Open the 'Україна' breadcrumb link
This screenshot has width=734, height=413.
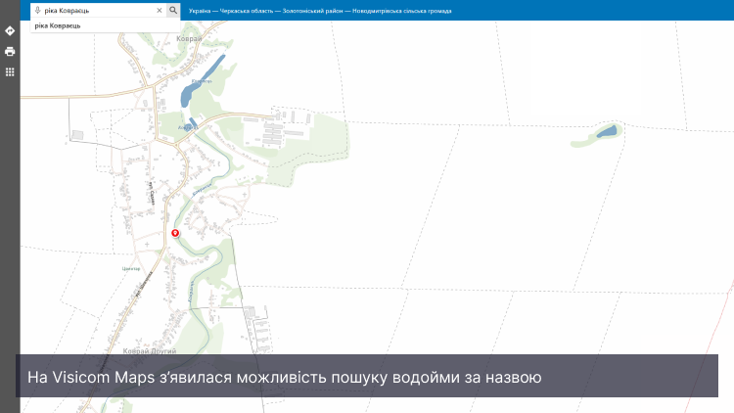point(200,11)
